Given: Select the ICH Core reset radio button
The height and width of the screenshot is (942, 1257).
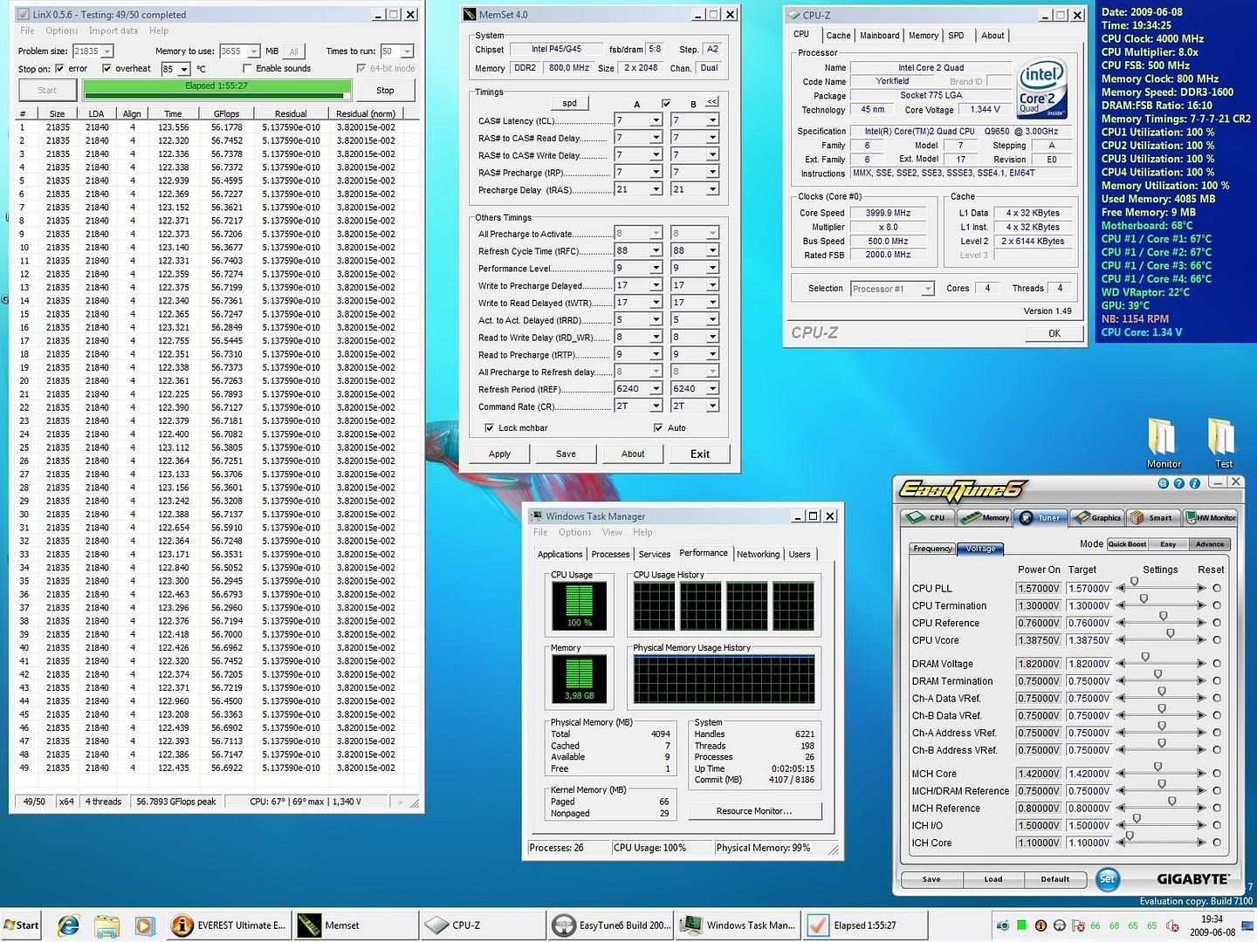Looking at the screenshot, I should [1217, 843].
